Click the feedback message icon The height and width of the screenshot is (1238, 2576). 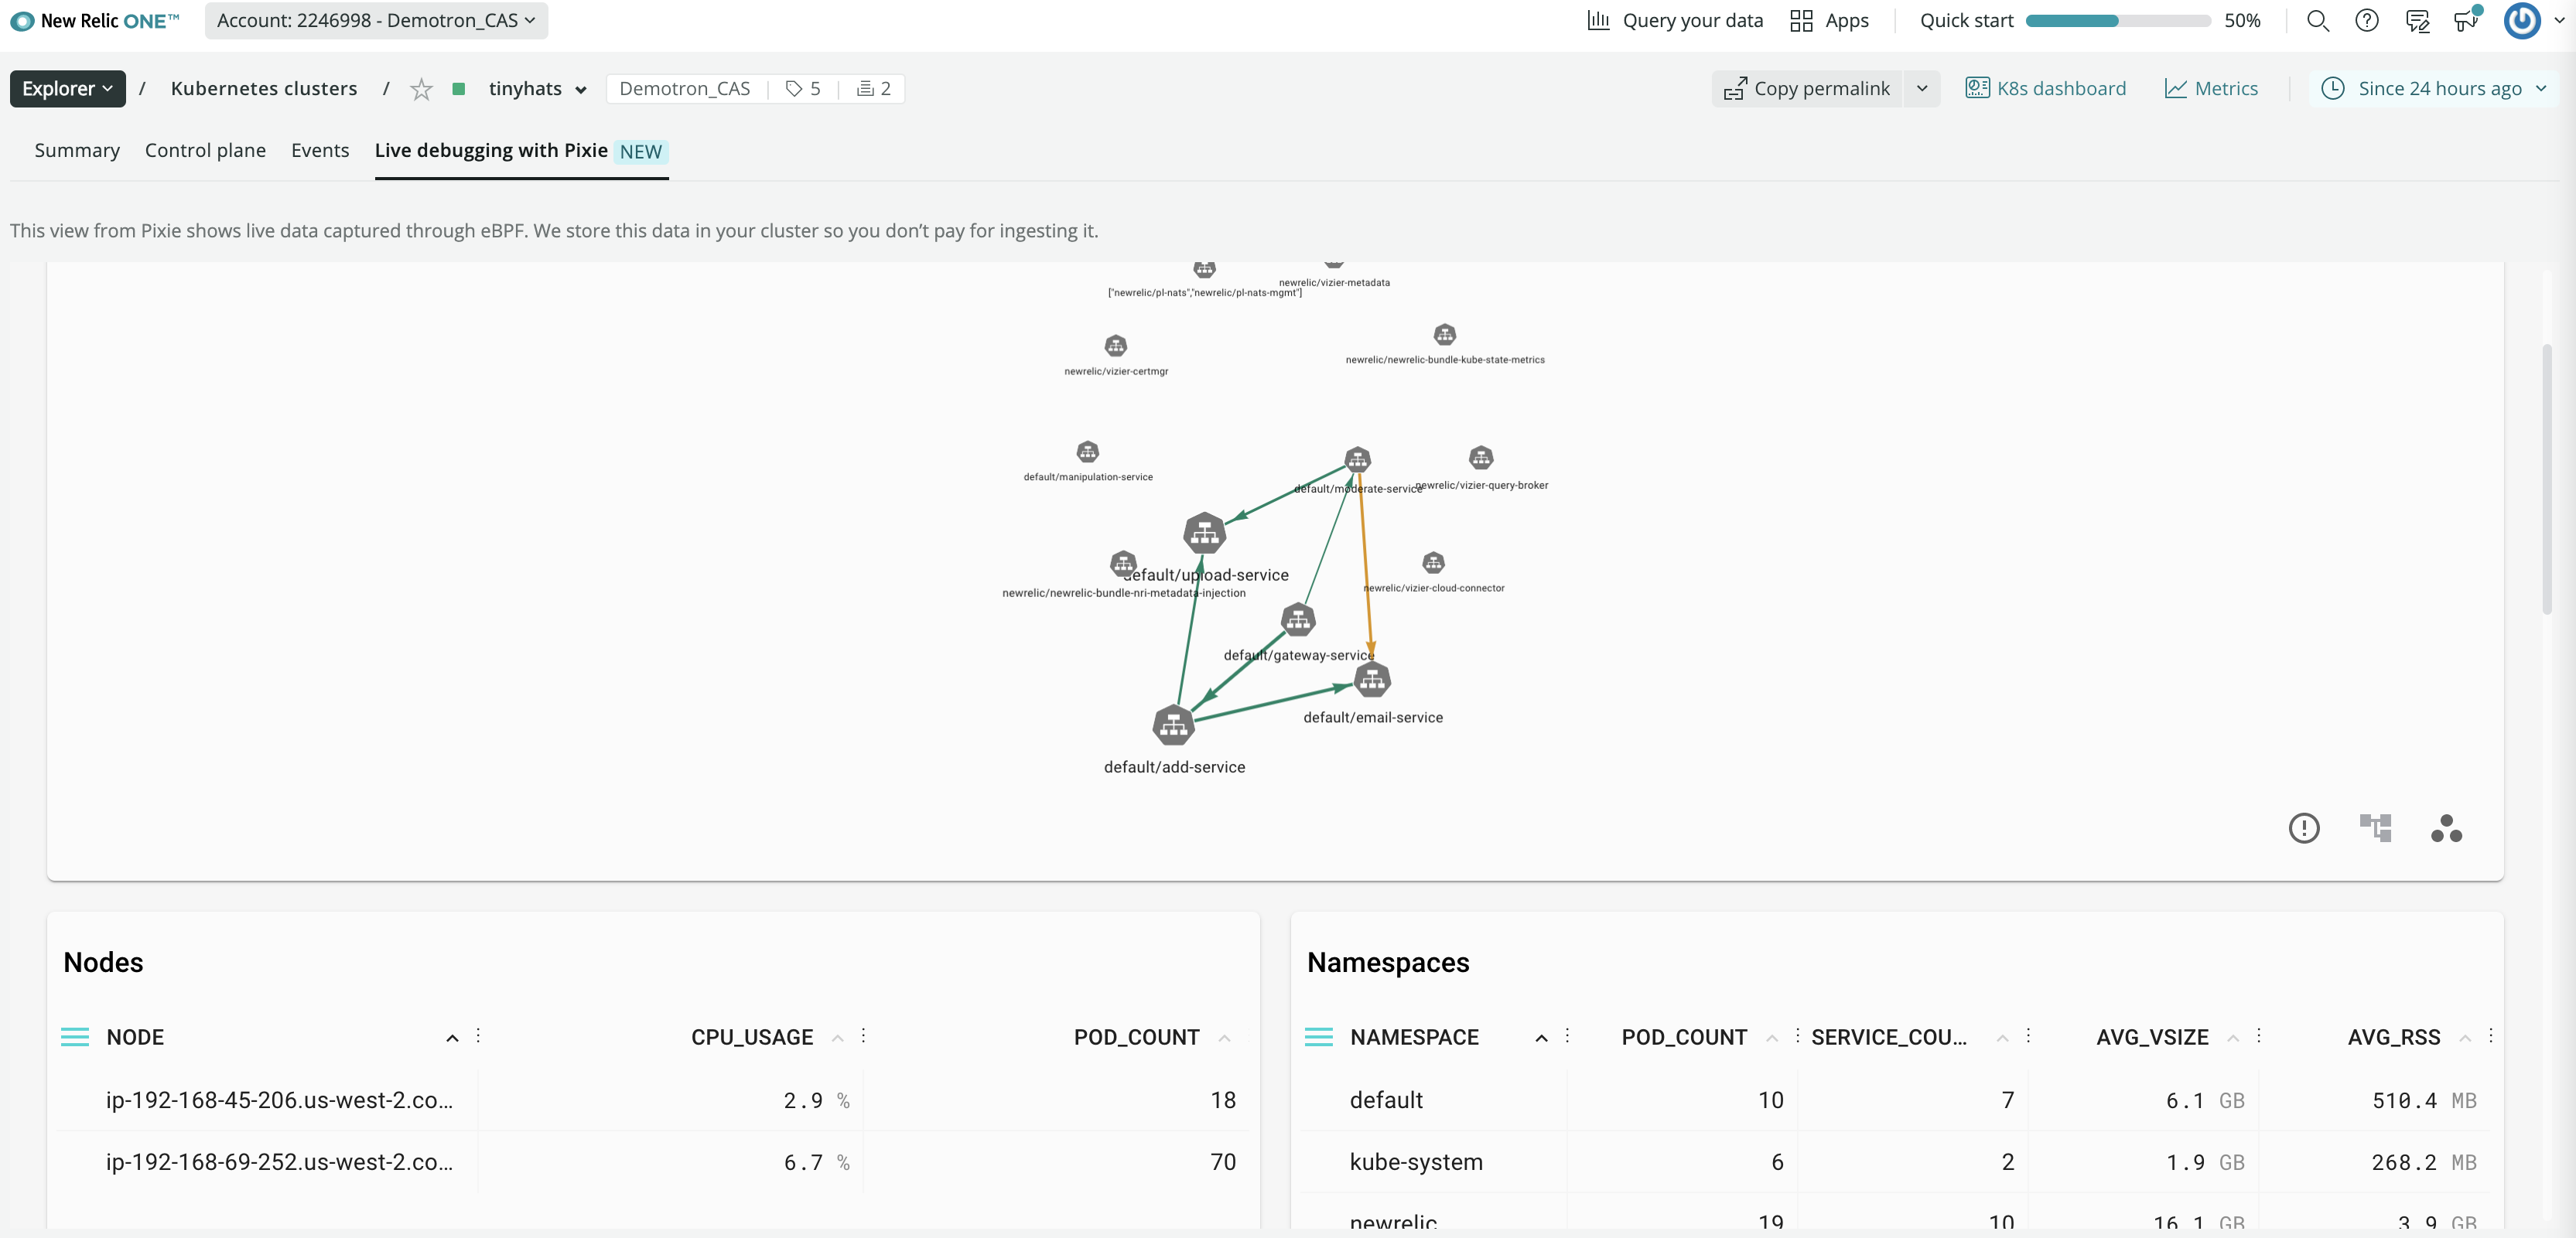(x=2417, y=20)
